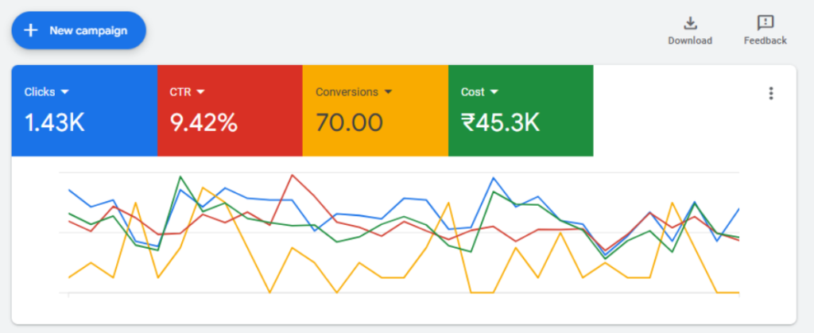Click the ₹45.3K cost value
Image resolution: width=814 pixels, height=333 pixels.
pos(500,123)
